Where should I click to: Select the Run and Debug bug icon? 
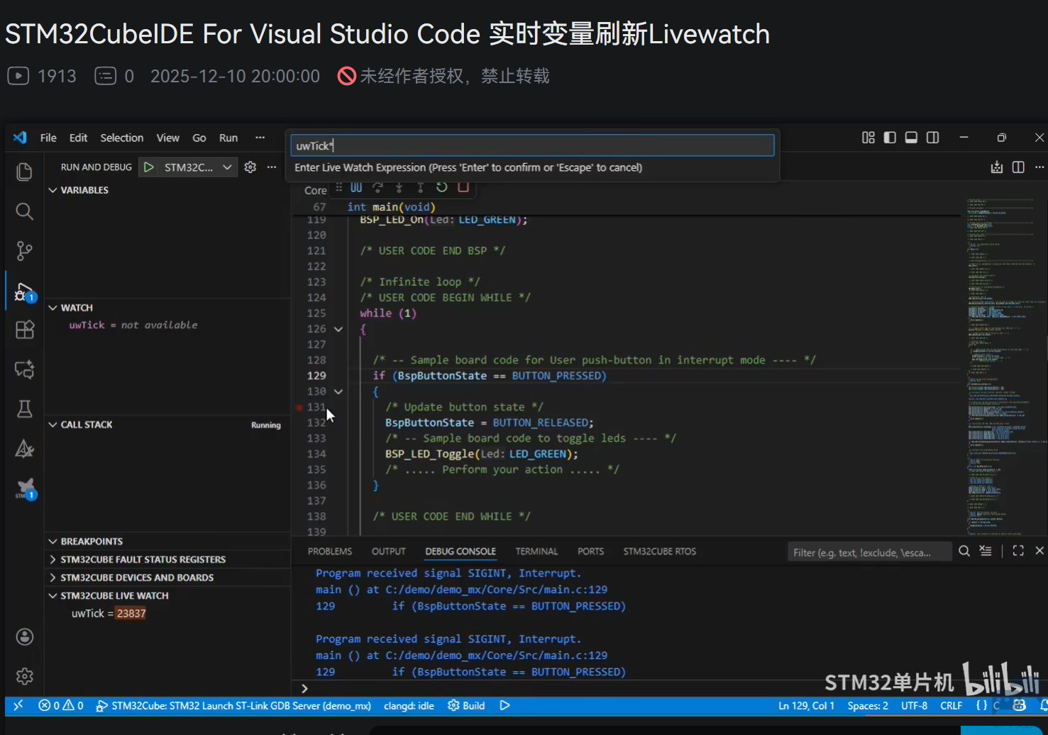(x=24, y=292)
